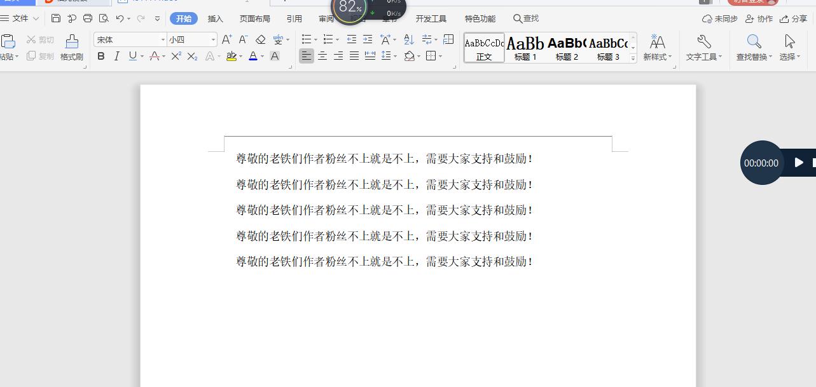Open Print Preview from quick toolbar

point(104,18)
